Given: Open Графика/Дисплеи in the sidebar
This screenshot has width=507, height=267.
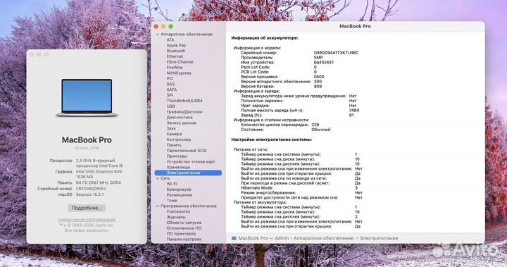Looking at the screenshot, I should pyautogui.click(x=184, y=111).
